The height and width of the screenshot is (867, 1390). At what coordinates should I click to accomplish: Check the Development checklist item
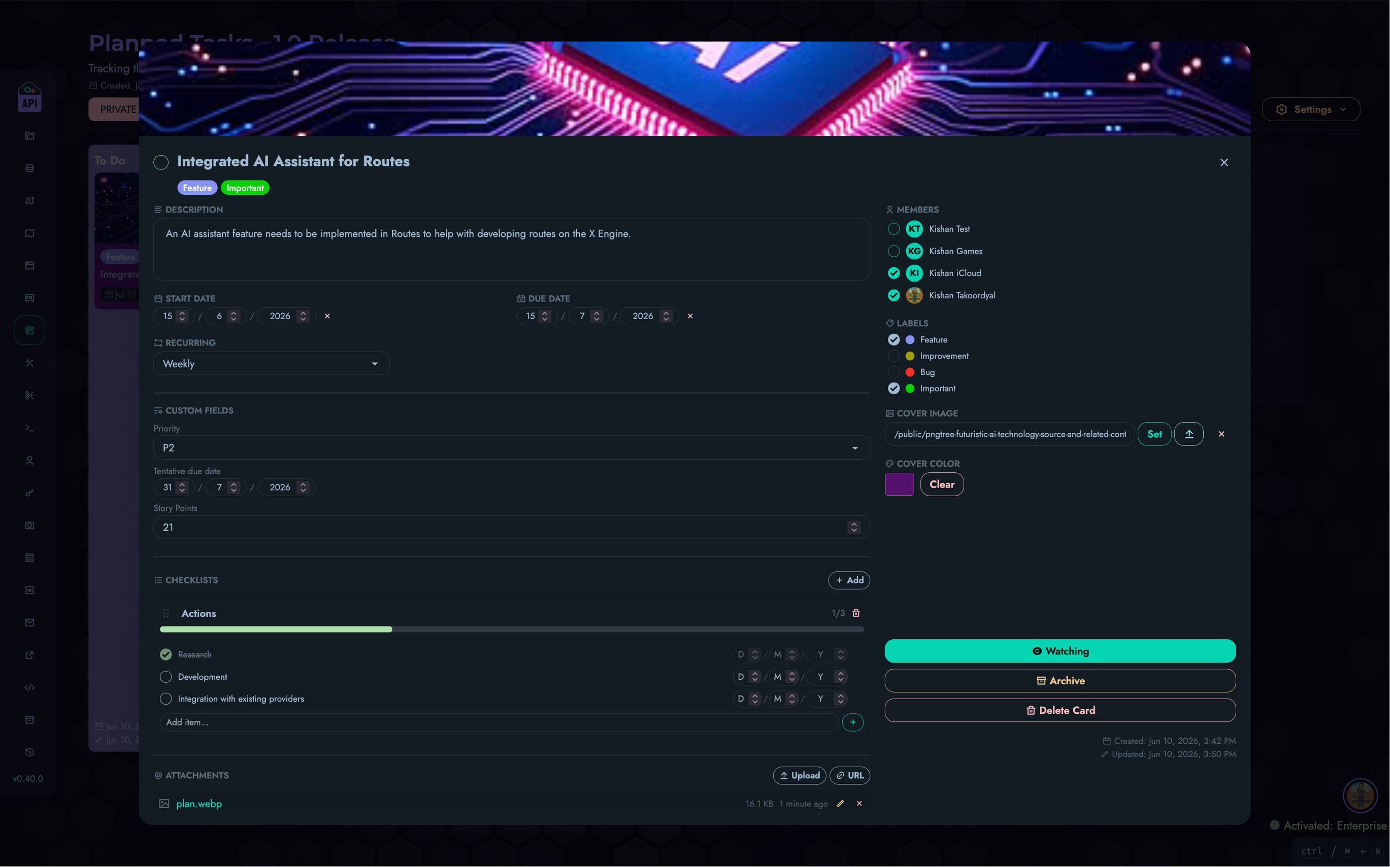166,677
